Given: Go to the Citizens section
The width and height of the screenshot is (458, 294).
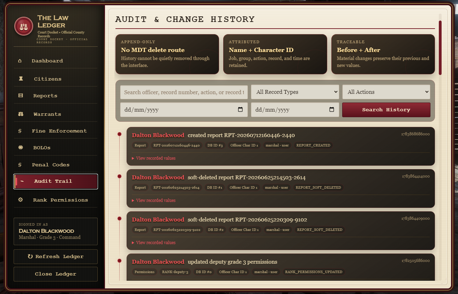Looking at the screenshot, I should (x=55, y=79).
